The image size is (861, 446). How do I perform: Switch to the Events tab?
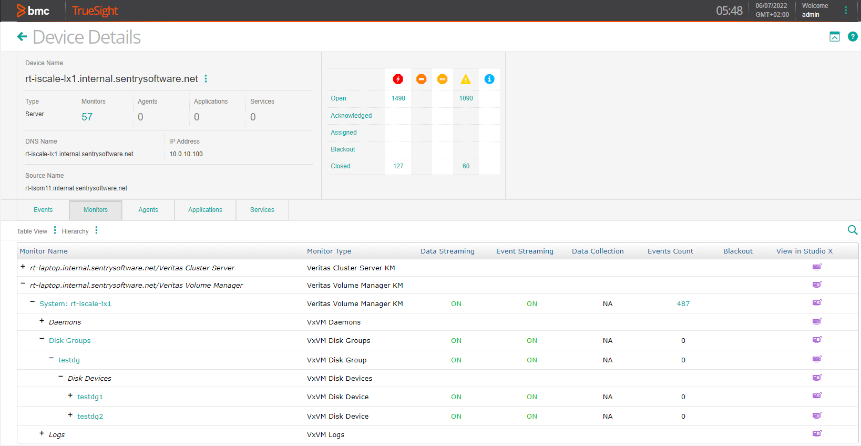click(x=43, y=210)
